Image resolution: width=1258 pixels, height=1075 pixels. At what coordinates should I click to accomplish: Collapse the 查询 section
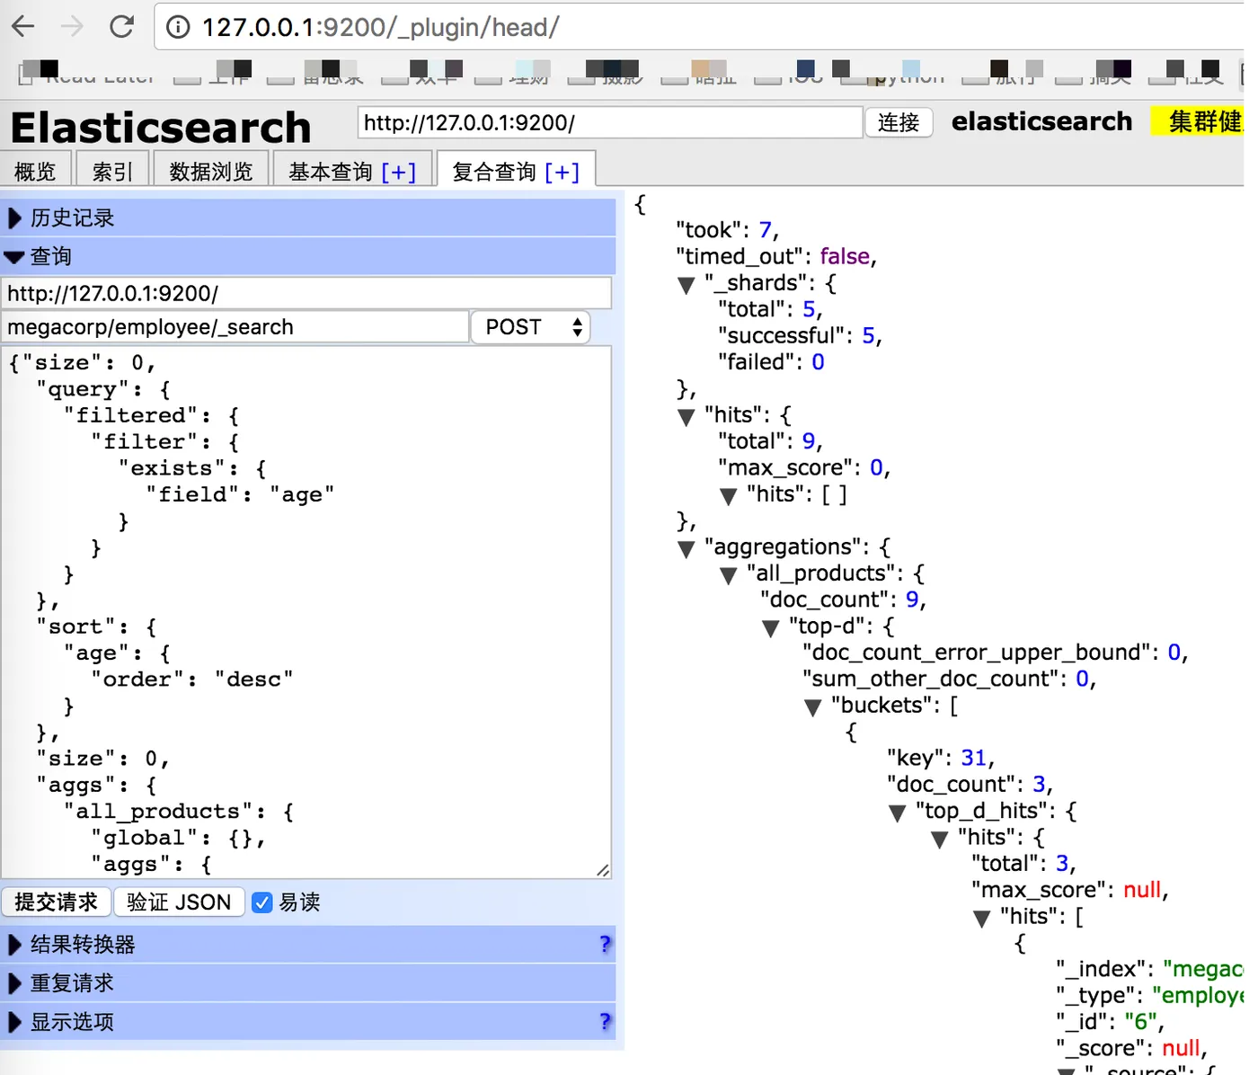(307, 256)
